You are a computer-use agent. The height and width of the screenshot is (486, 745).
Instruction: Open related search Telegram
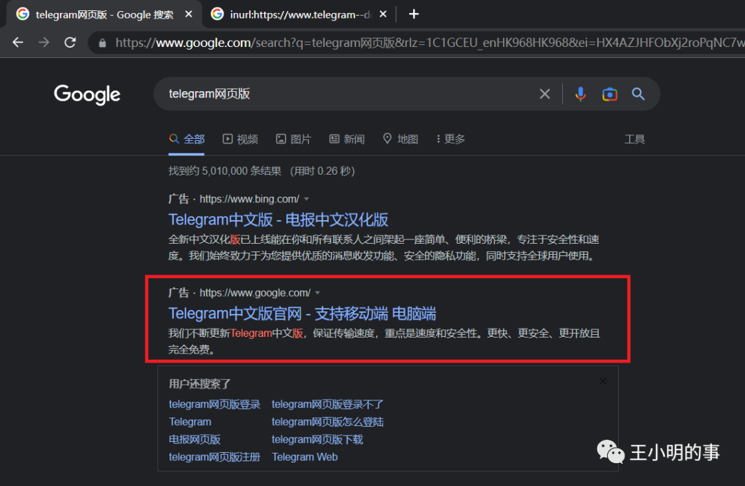tap(190, 422)
